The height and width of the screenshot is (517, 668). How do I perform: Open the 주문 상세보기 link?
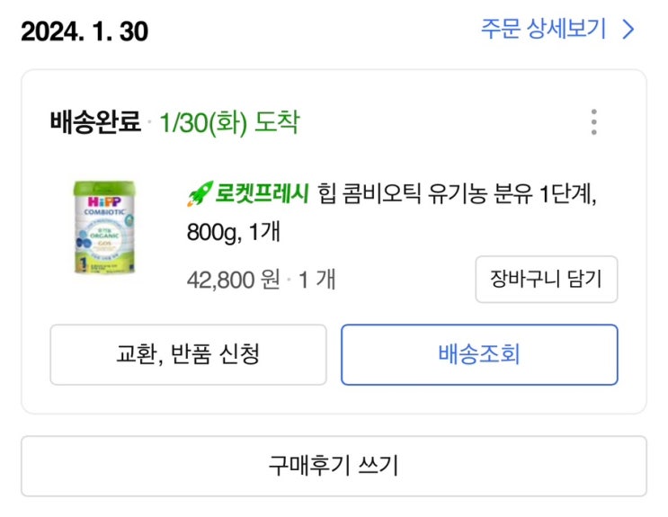[x=545, y=30]
